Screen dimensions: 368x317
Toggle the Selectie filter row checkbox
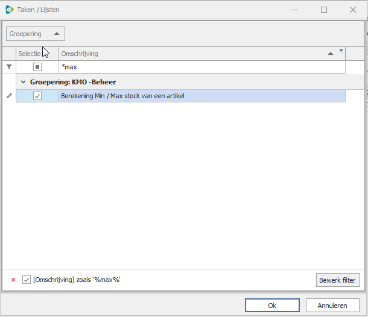pyautogui.click(x=37, y=67)
